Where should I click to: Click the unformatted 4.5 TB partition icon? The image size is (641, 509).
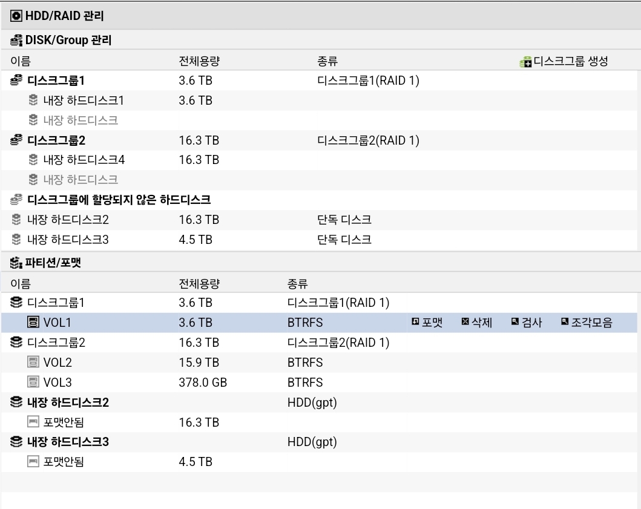point(33,462)
